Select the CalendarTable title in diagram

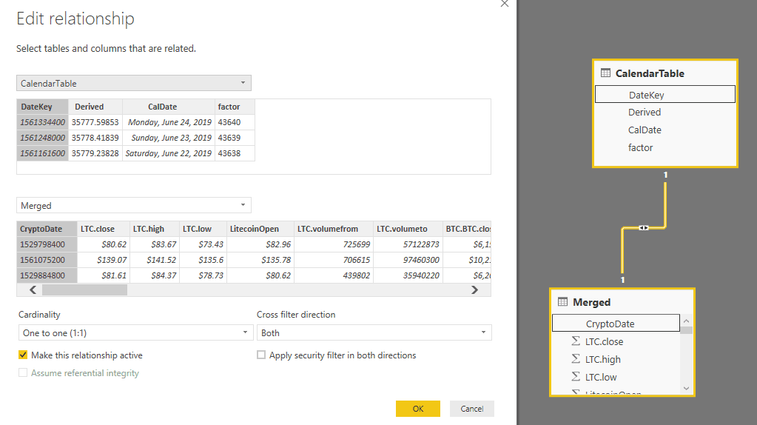tap(650, 73)
